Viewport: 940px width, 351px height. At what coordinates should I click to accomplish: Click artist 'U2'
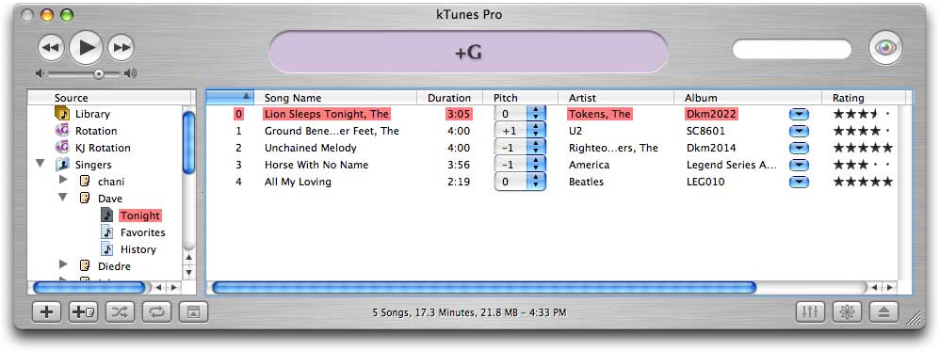pos(575,131)
